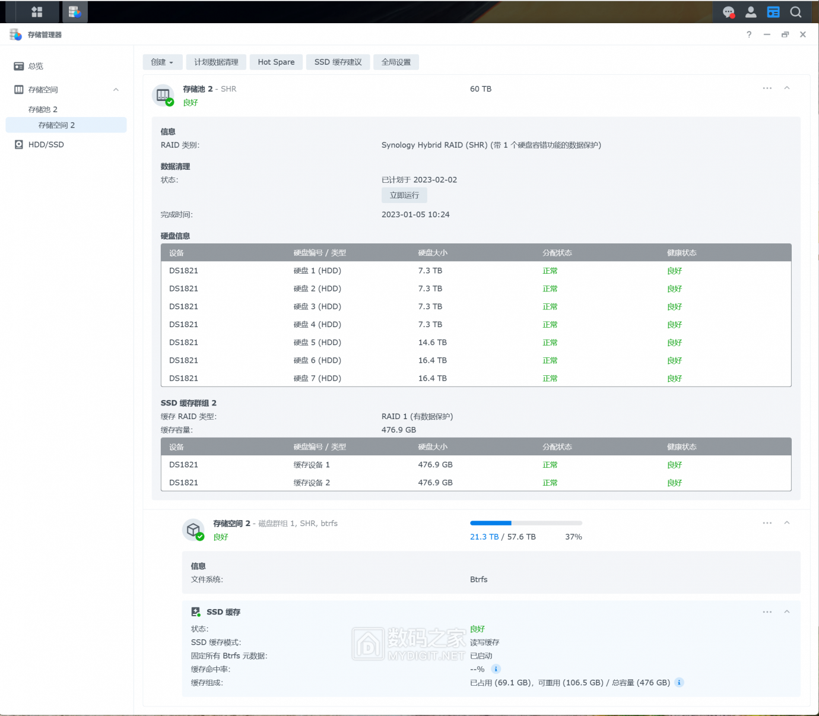Click the Storage Manager app icon in title bar

coord(16,34)
